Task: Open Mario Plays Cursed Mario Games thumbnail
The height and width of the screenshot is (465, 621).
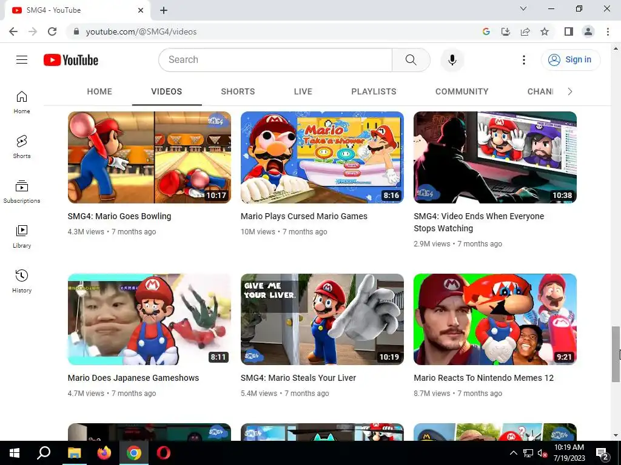Action: 322,157
